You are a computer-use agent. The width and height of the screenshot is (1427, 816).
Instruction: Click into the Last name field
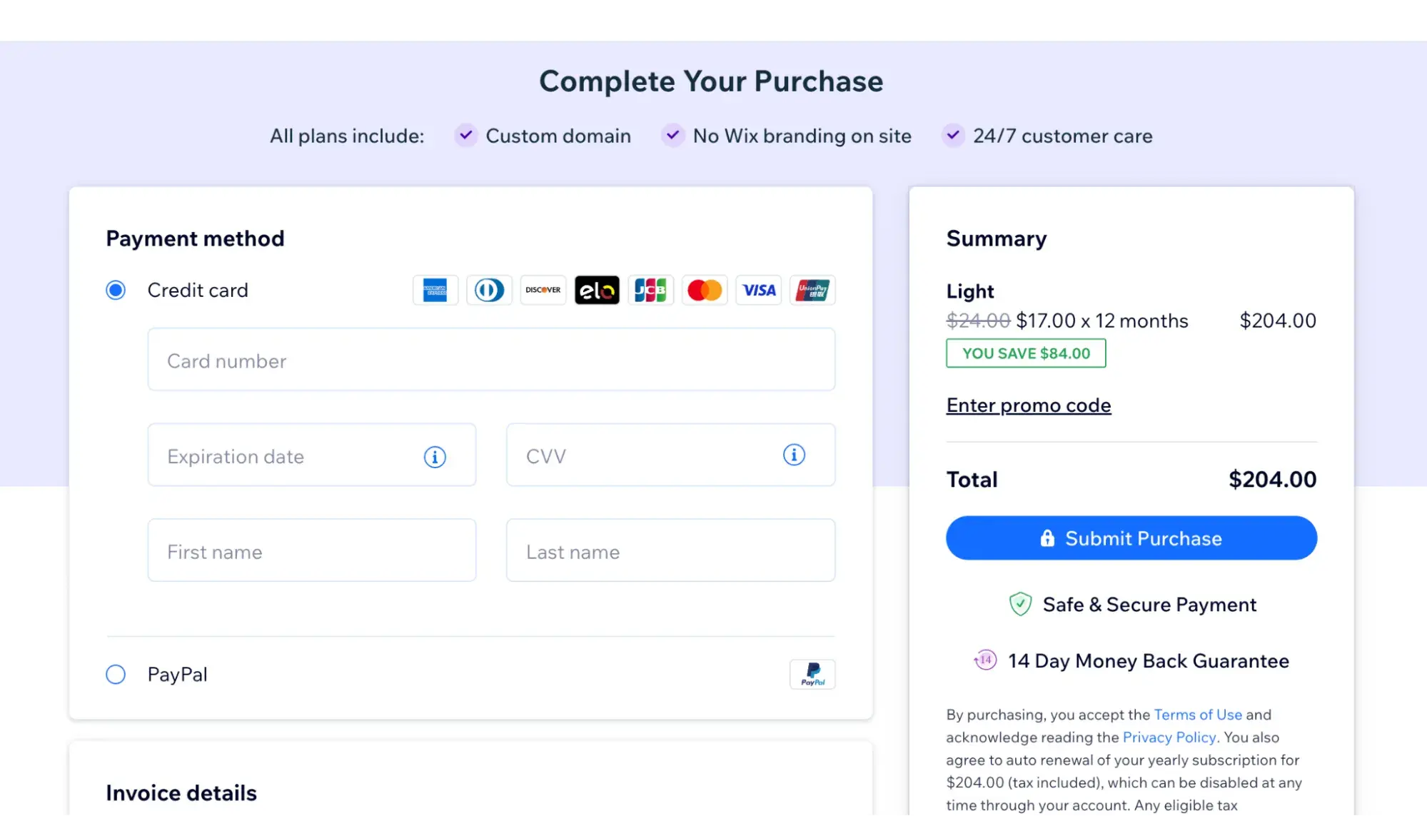(x=670, y=550)
